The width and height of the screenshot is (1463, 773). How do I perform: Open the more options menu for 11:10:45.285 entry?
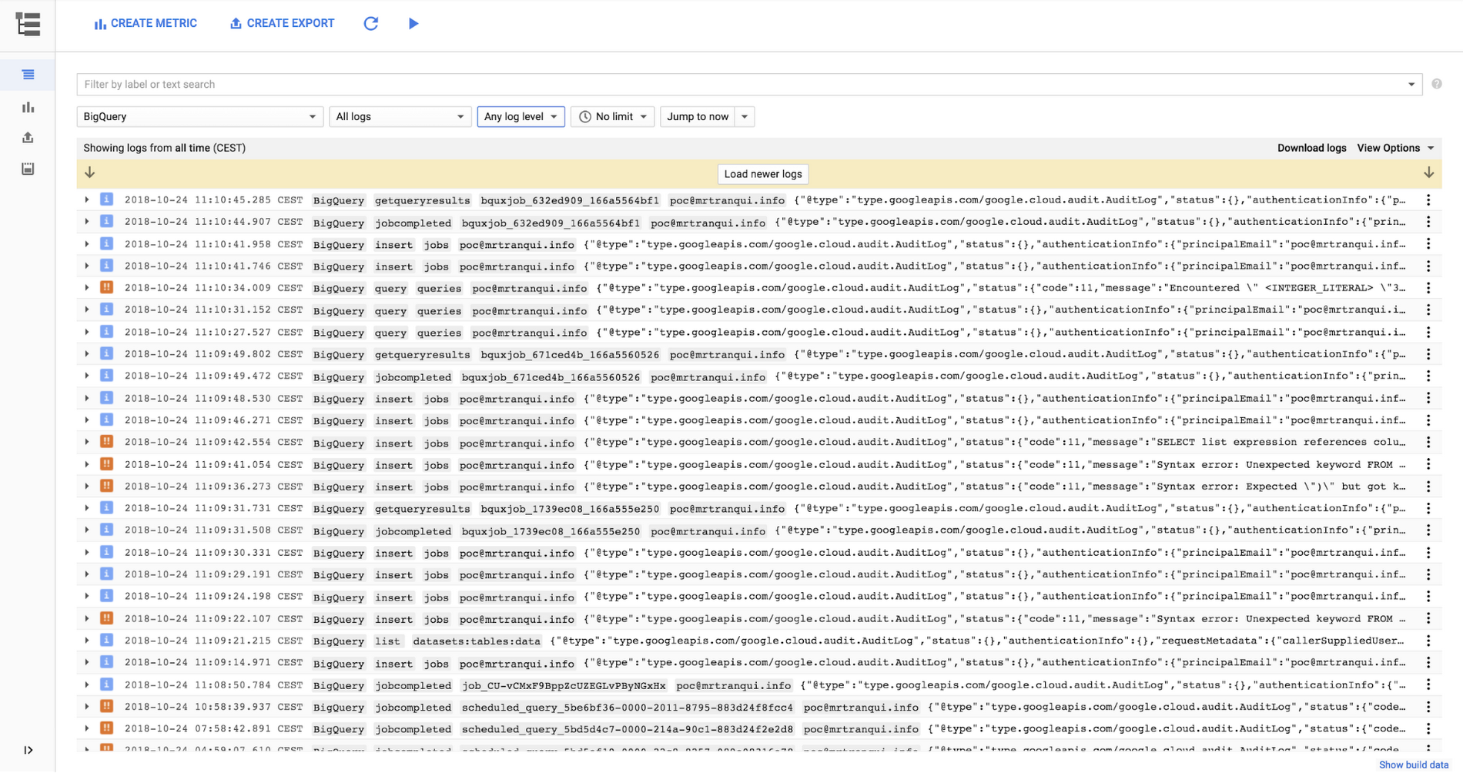click(x=1428, y=200)
